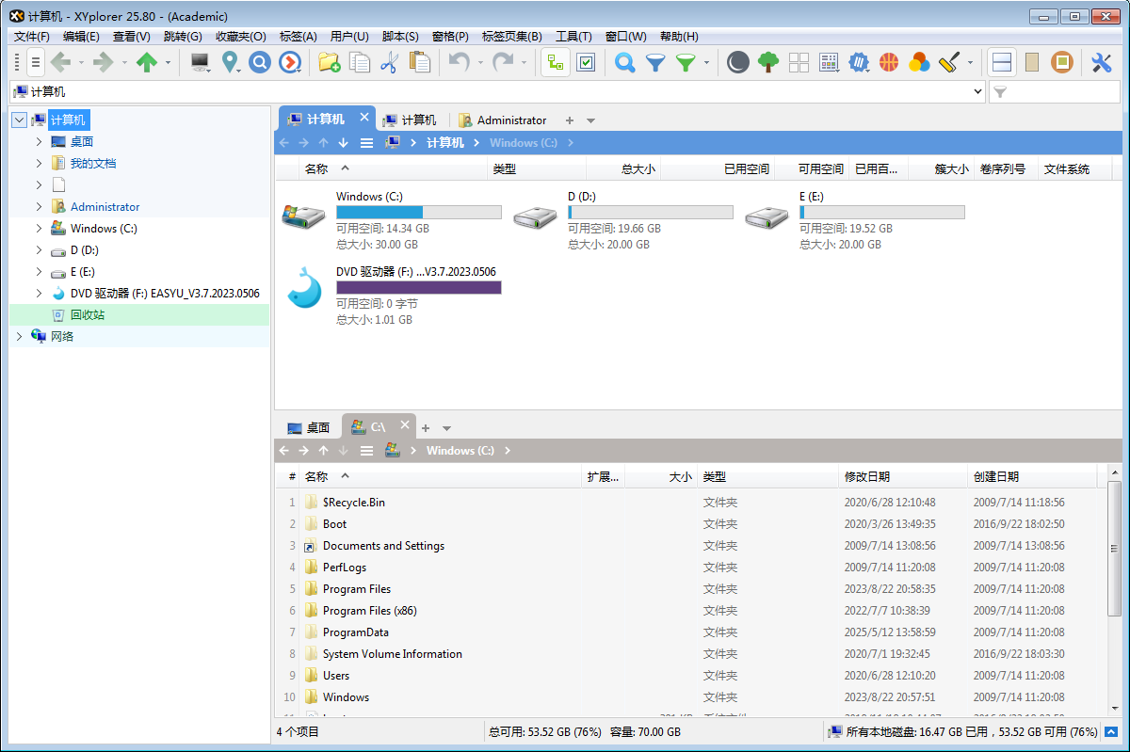The image size is (1130, 752).
Task: Open the 收藏夹(O) menu
Action: (240, 37)
